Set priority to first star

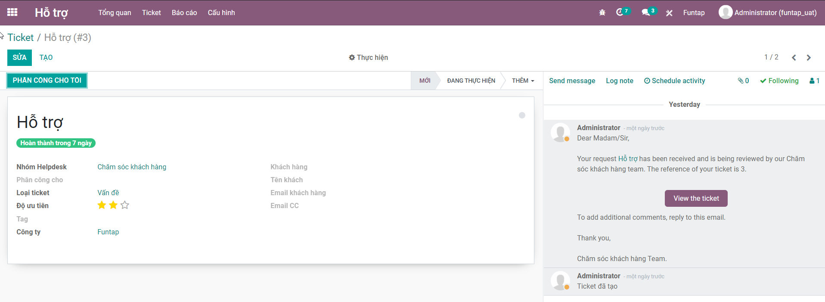click(x=102, y=205)
